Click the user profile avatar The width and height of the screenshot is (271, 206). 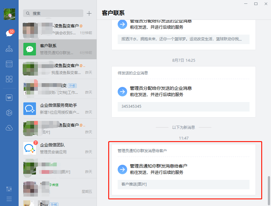tap(9, 14)
